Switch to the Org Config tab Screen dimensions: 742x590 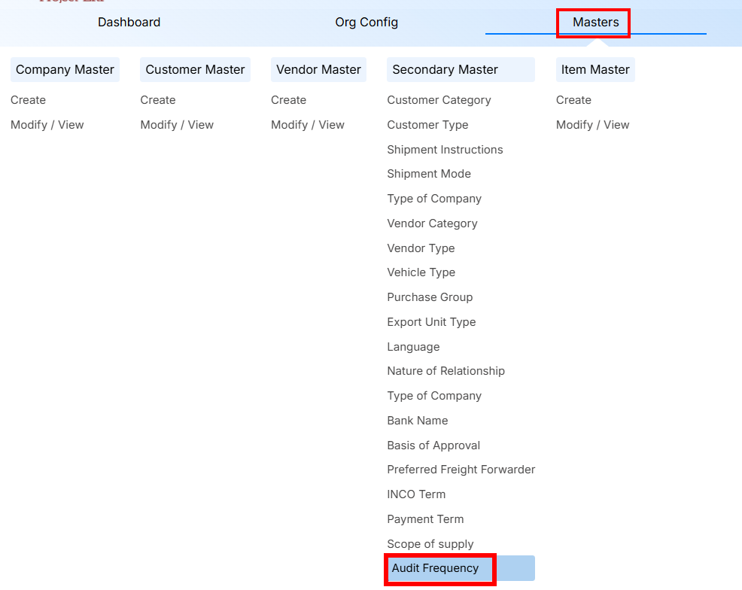tap(366, 22)
